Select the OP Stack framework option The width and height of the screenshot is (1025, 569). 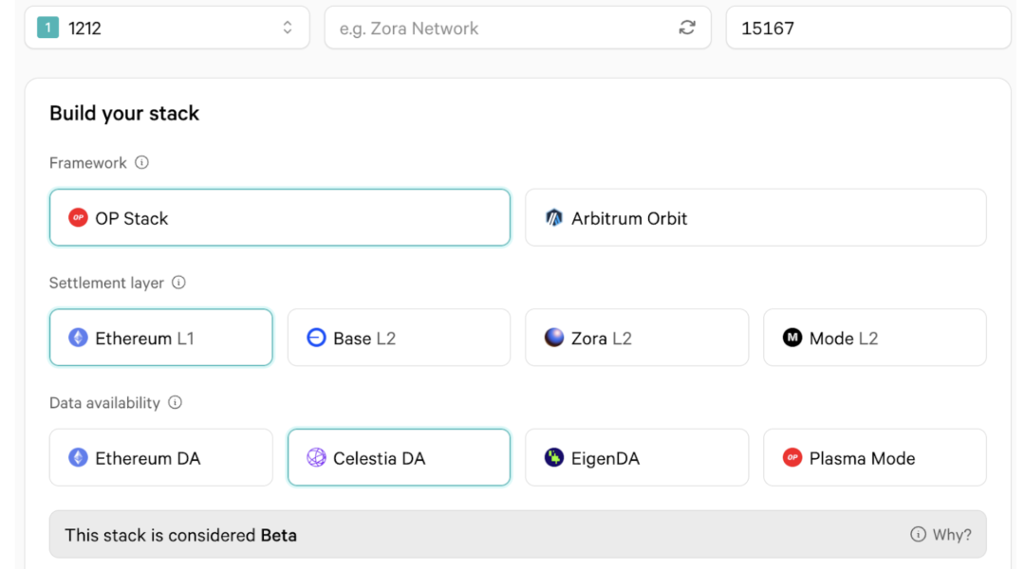(x=280, y=217)
